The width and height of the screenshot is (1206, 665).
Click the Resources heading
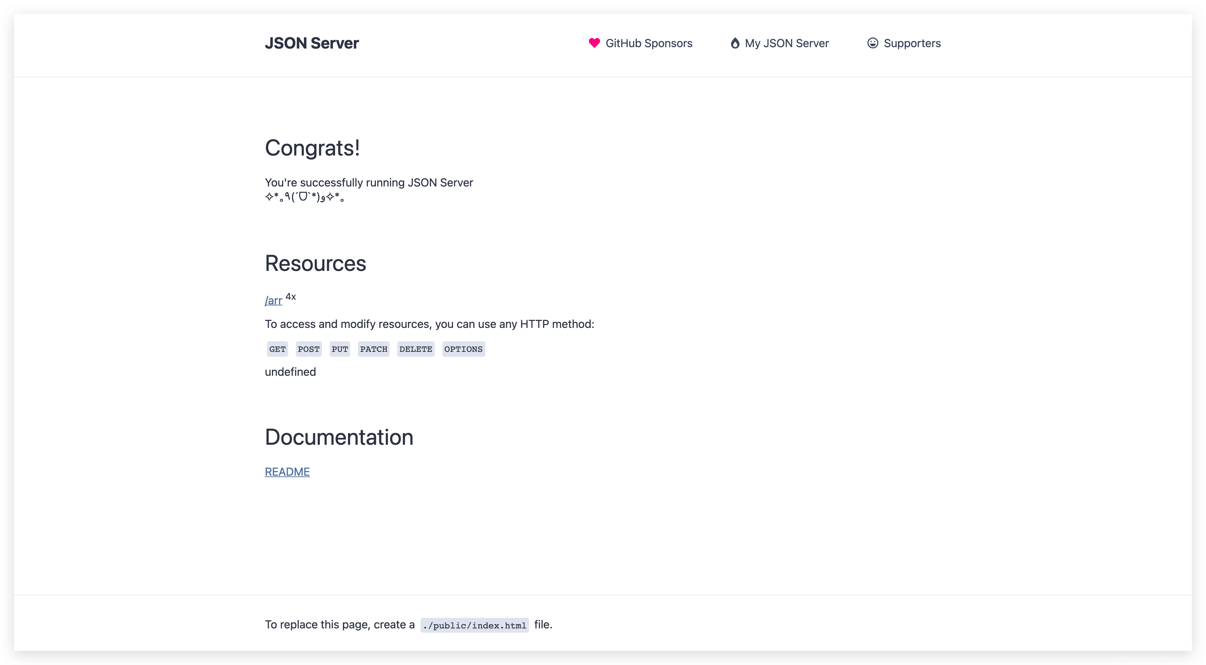[315, 263]
